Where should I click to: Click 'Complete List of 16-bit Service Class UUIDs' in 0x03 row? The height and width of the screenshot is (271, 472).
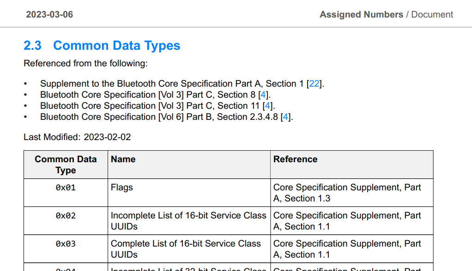(x=189, y=249)
